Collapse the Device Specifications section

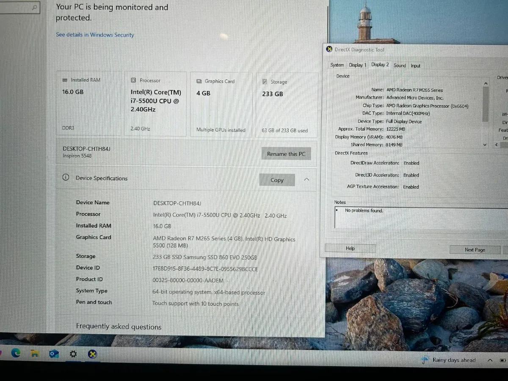tap(307, 179)
